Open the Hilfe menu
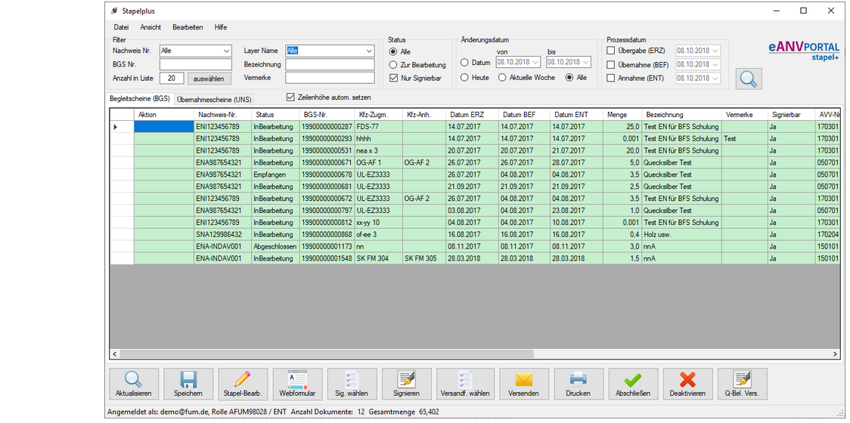The image size is (850, 423). pyautogui.click(x=221, y=27)
